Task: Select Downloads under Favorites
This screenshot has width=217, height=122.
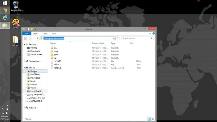Action: (35, 51)
